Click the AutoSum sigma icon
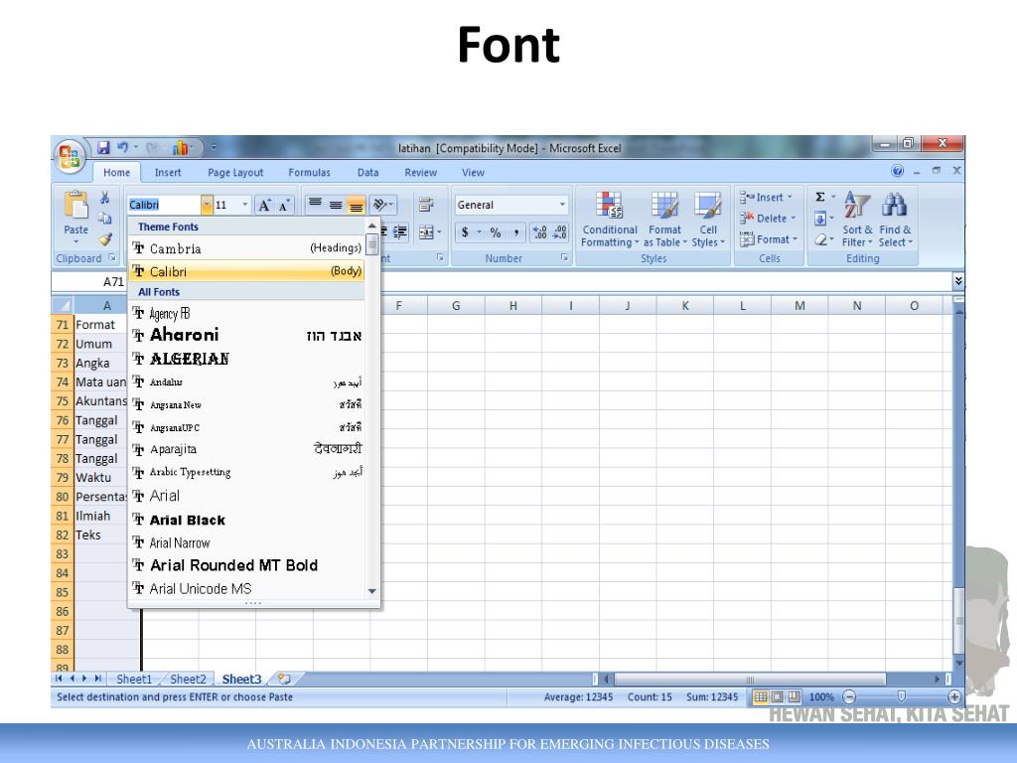 (x=820, y=197)
